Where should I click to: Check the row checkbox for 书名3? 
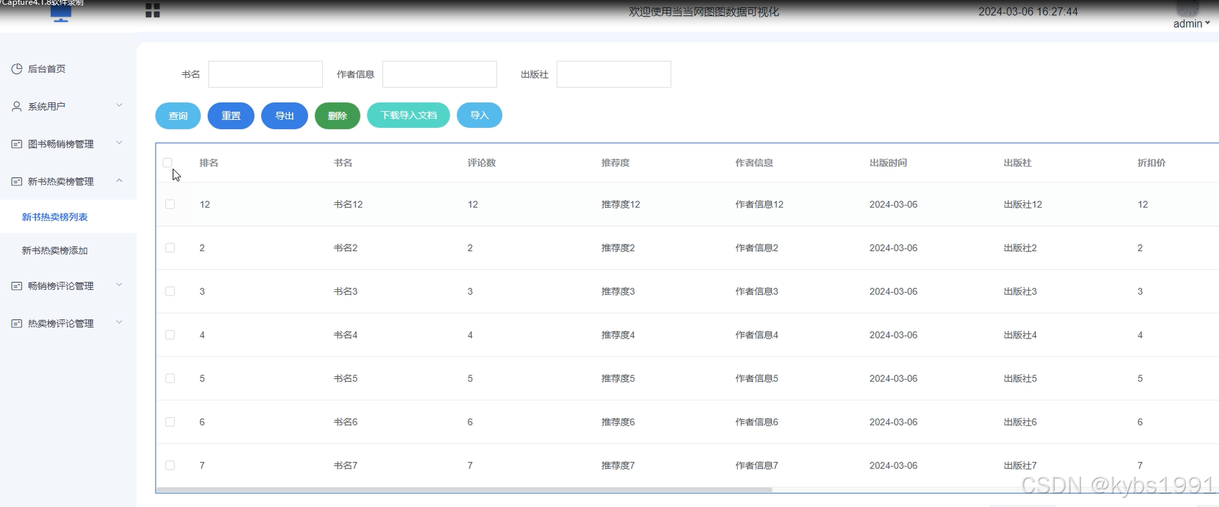pos(170,291)
